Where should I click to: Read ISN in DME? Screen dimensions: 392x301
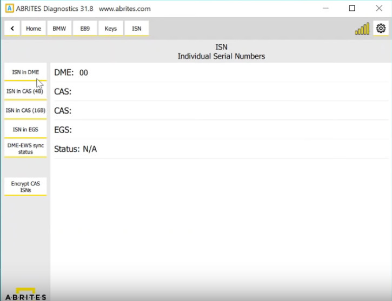25,72
